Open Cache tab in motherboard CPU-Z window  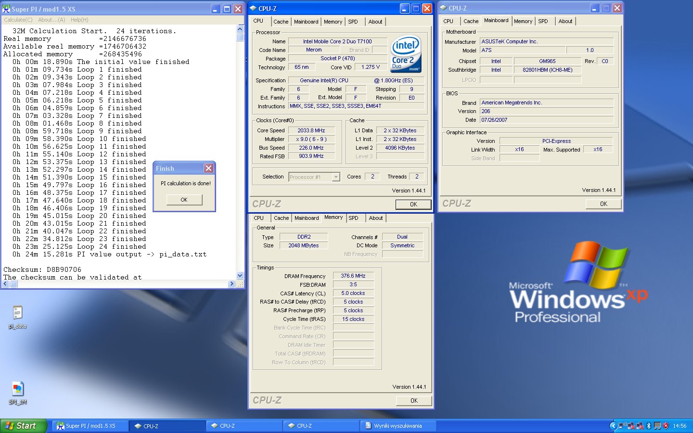(471, 21)
